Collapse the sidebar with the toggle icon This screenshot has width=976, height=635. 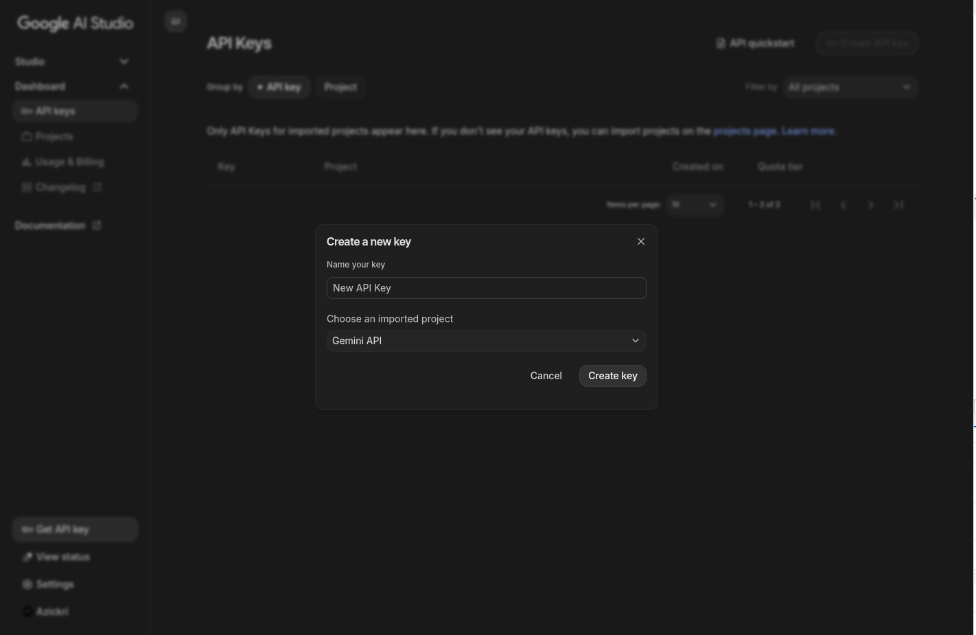[176, 22]
